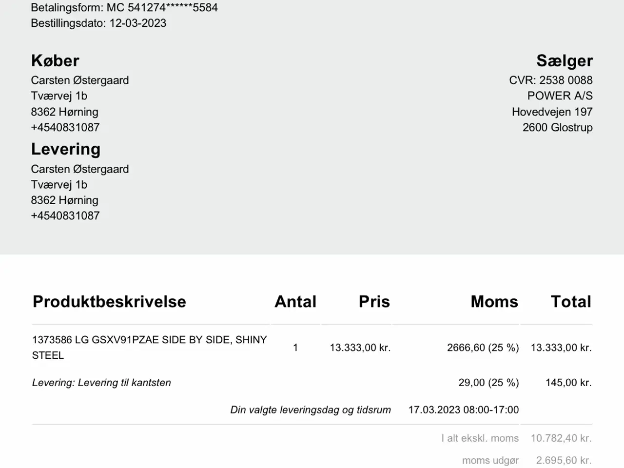Click the buyer phone number under Køber
Viewport: 624px width, 468px height.
(x=65, y=127)
